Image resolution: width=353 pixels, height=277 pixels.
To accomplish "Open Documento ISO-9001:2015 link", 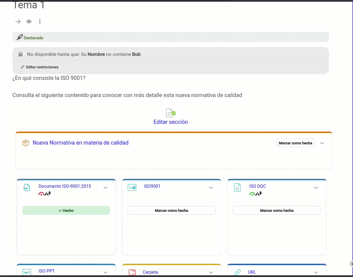I will point(64,186).
